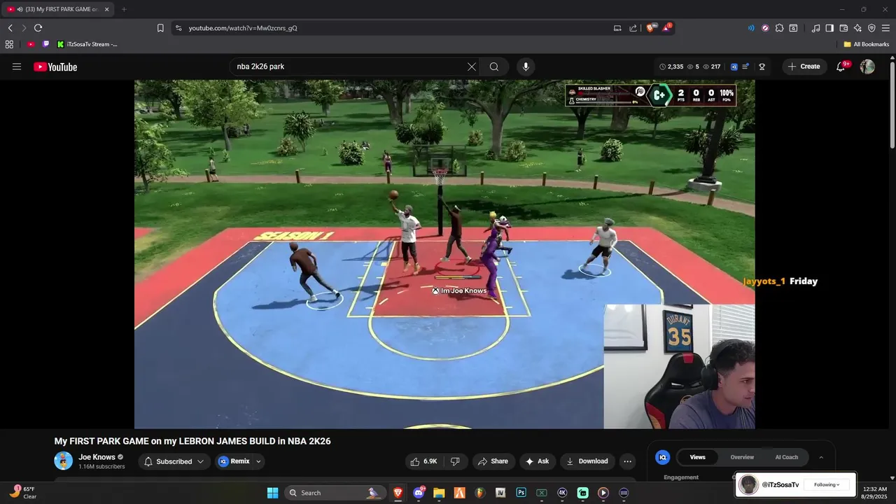The height and width of the screenshot is (504, 896).
Task: Open the Joe Knows channel avatar
Action: (63, 461)
